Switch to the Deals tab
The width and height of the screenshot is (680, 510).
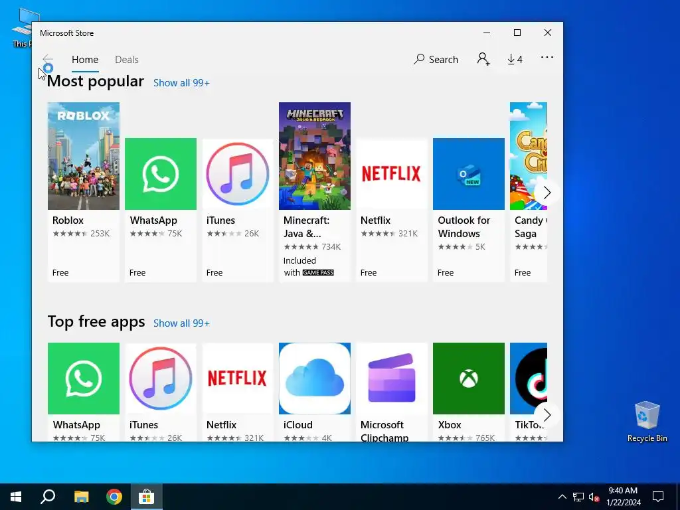click(127, 59)
